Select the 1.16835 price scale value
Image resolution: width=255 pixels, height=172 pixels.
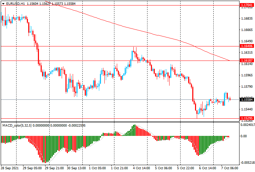[x=247, y=19]
